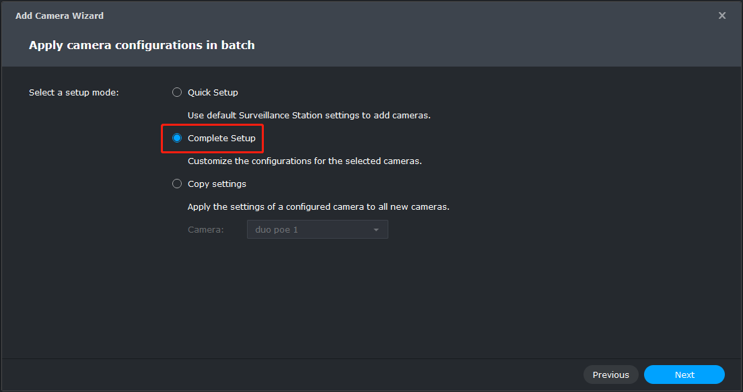This screenshot has width=743, height=392.
Task: Enable the Copy settings radio button
Action: pyautogui.click(x=177, y=184)
